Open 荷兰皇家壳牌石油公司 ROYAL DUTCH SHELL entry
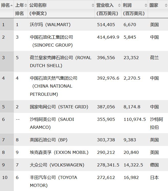The height and width of the screenshot is (191, 168). pyautogui.click(x=61, y=61)
